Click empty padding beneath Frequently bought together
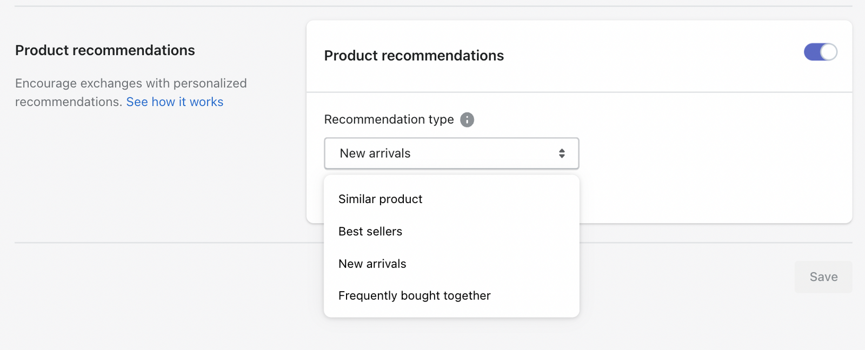The image size is (865, 350). 451,311
